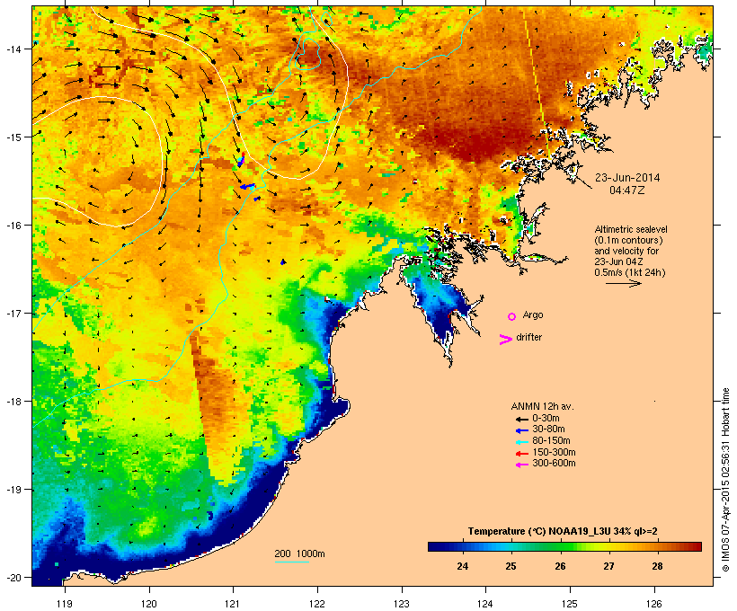Viewport: 737px width, 611px height.
Task: Click the '23-Jun 04Z' text line
Action: point(618,261)
